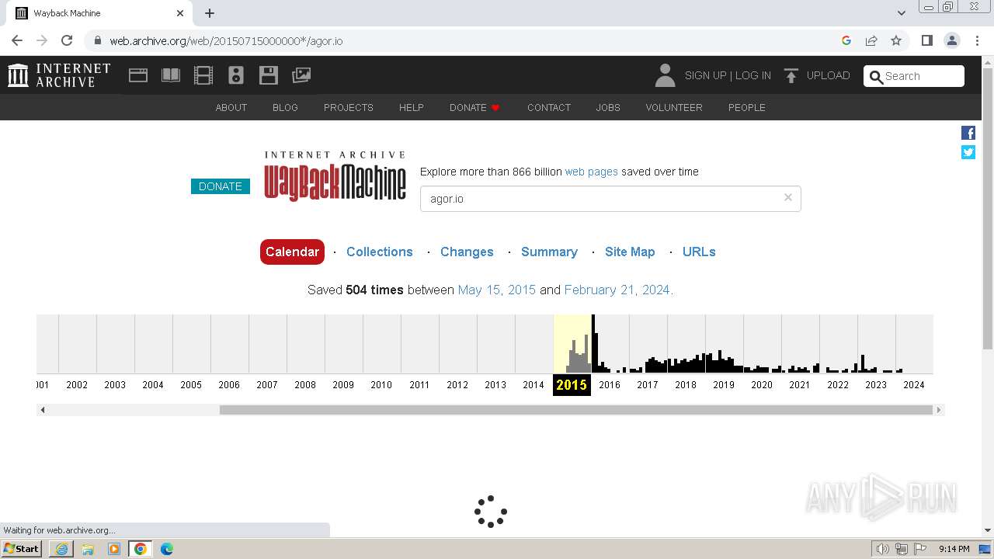Launch Internet Explorer from taskbar

(x=61, y=549)
